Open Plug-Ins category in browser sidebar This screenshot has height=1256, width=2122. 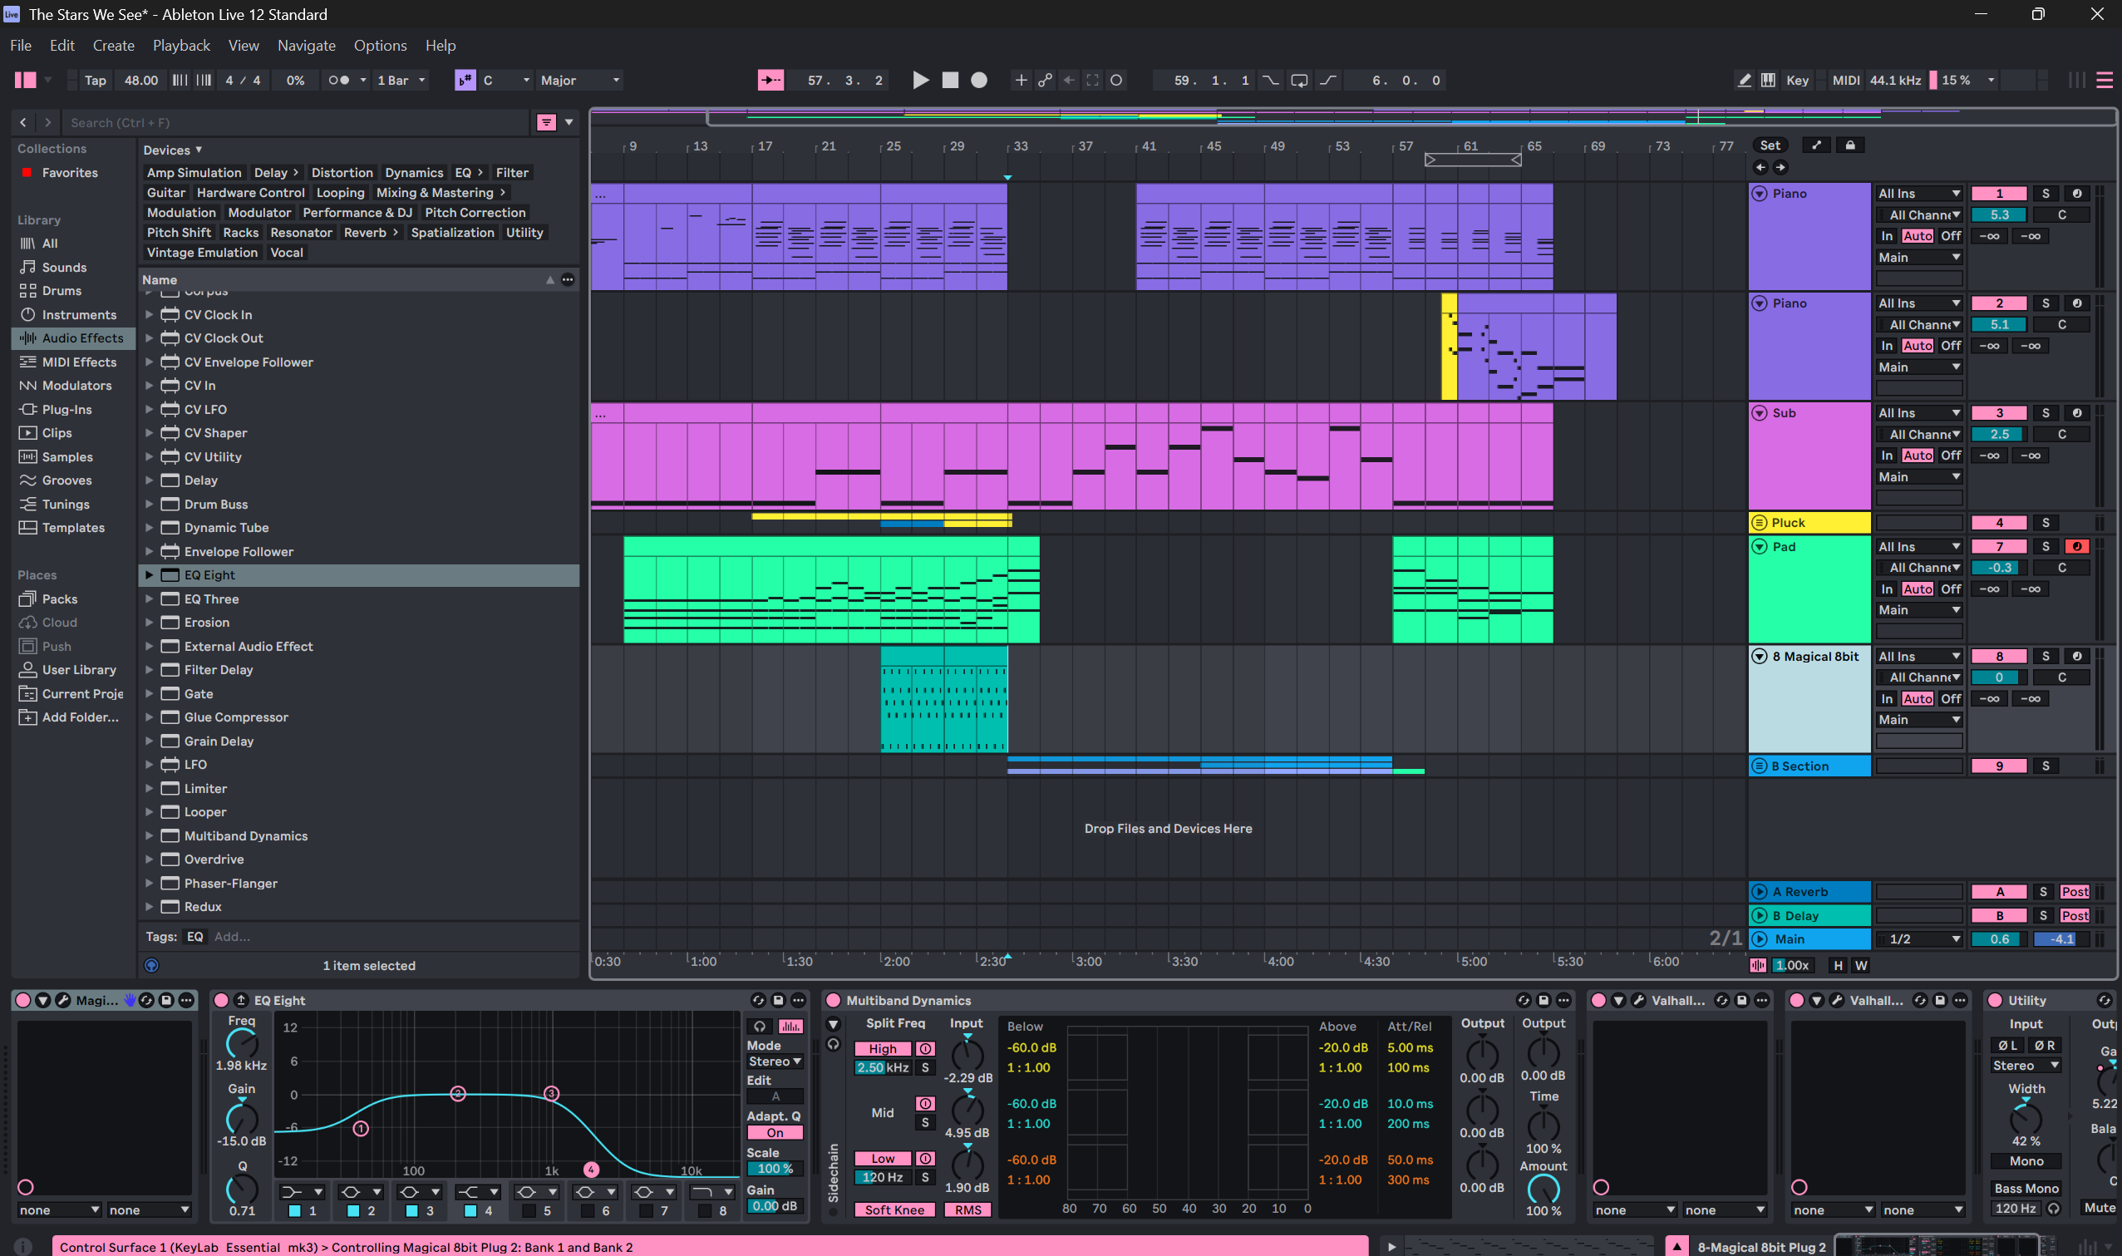coord(66,409)
